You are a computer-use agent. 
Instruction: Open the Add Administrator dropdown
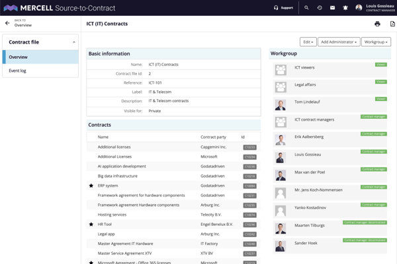(x=339, y=42)
